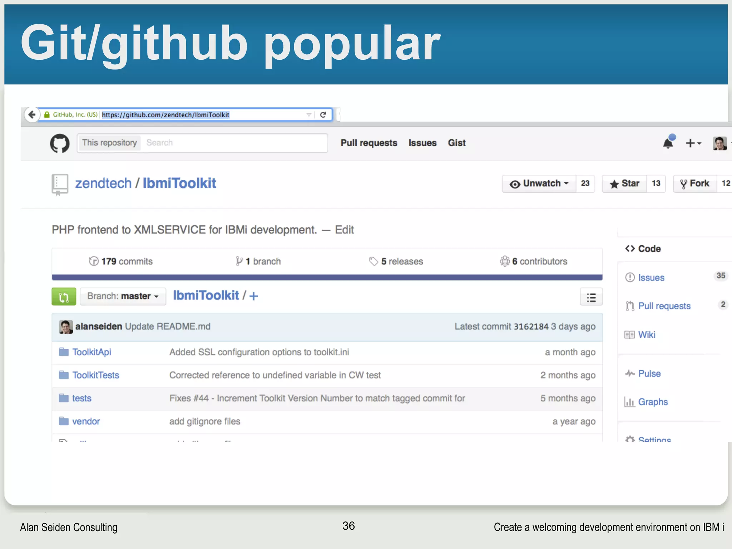The height and width of the screenshot is (549, 732).
Task: Open the ToolkitTests folder
Action: pos(96,375)
